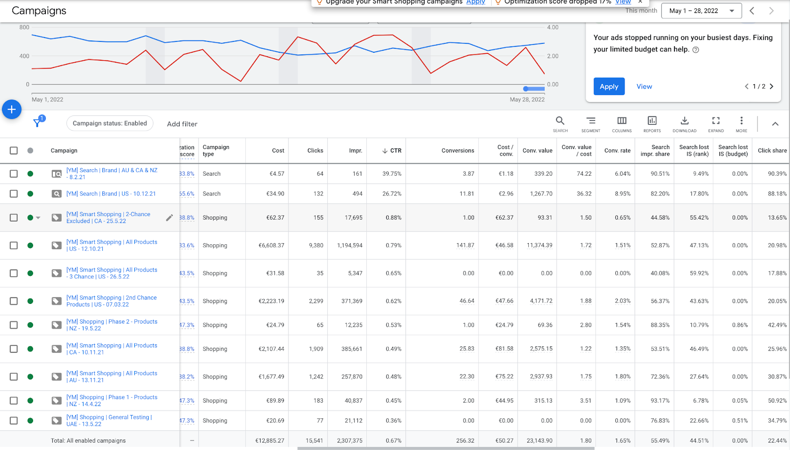Open the Smart Shopping All Products US campaign link
The height and width of the screenshot is (450, 790).
[x=112, y=245]
